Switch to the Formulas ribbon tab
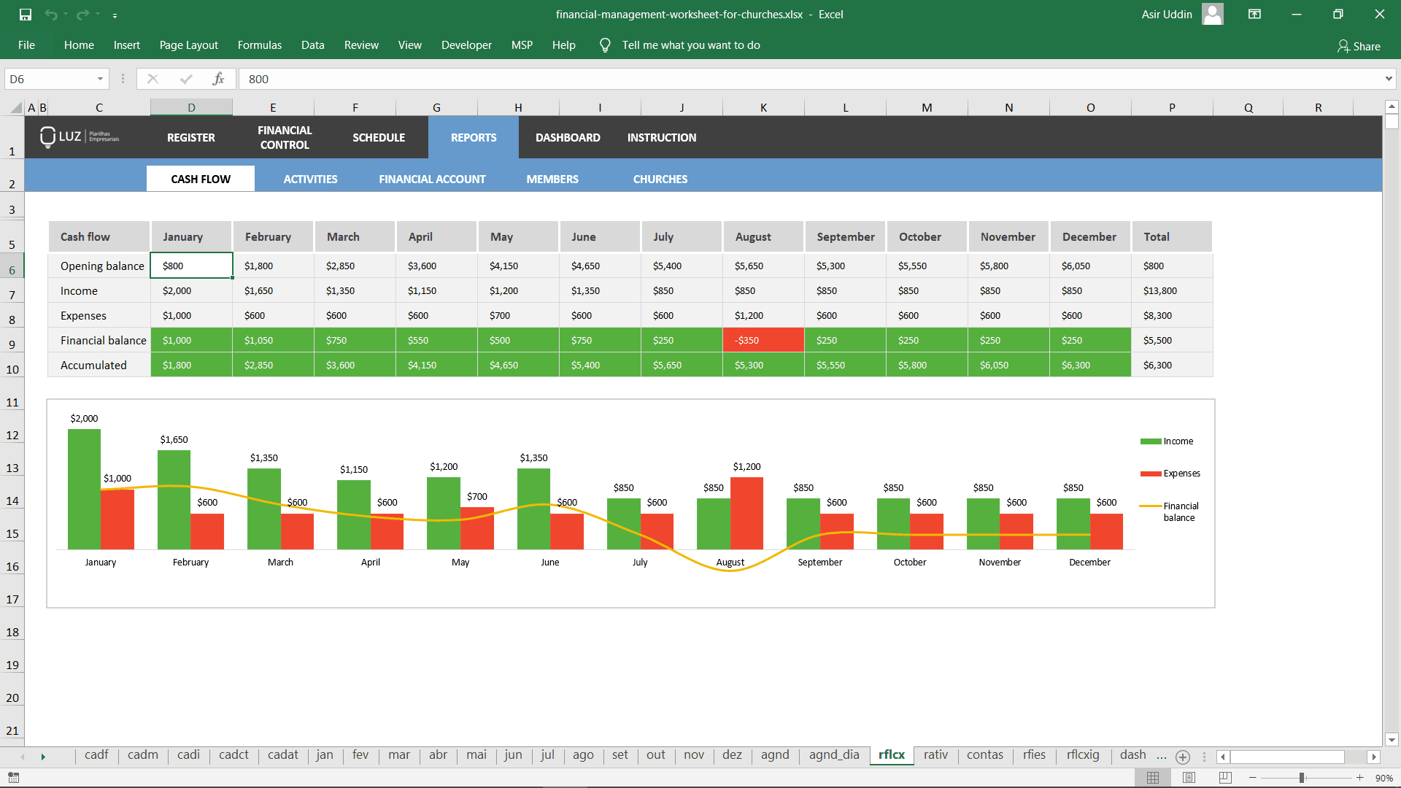Image resolution: width=1401 pixels, height=788 pixels. coord(259,45)
